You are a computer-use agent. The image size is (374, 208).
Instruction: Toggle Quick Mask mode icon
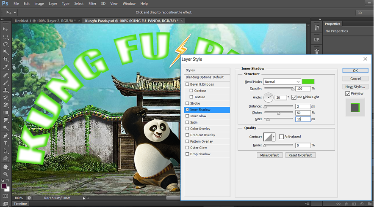tap(6, 196)
